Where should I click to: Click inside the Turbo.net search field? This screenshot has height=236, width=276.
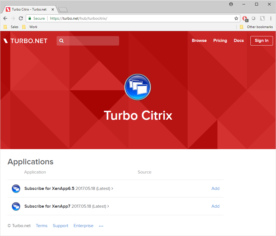(x=89, y=41)
